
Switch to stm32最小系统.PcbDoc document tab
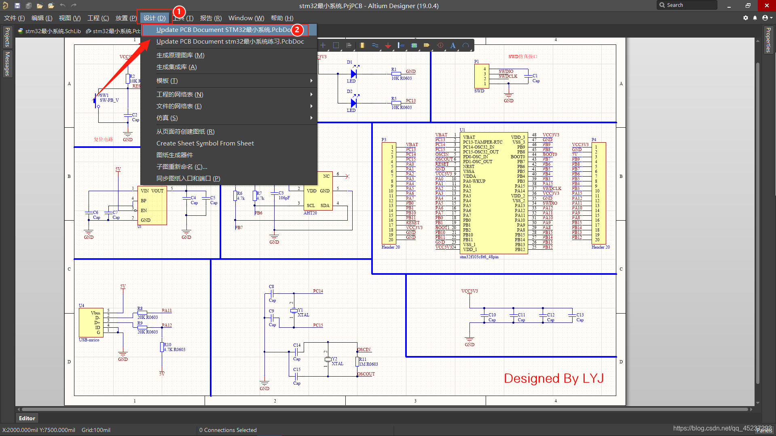click(112, 31)
